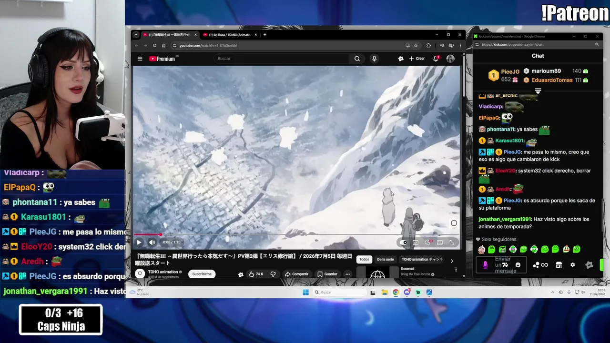
Task: Open the Doomed recommended video thumbnail
Action: pyautogui.click(x=377, y=272)
